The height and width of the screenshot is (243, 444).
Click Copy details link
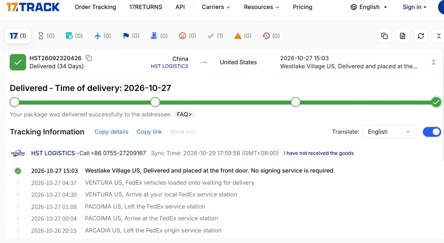[x=111, y=132]
